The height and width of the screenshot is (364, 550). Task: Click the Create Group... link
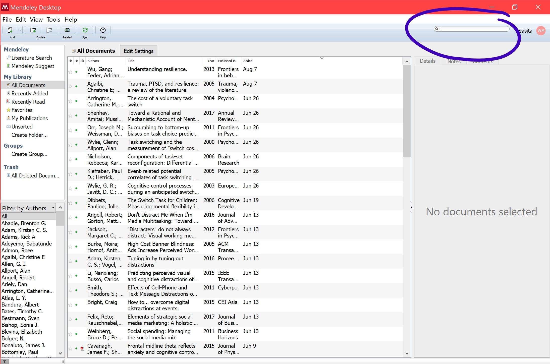click(29, 154)
